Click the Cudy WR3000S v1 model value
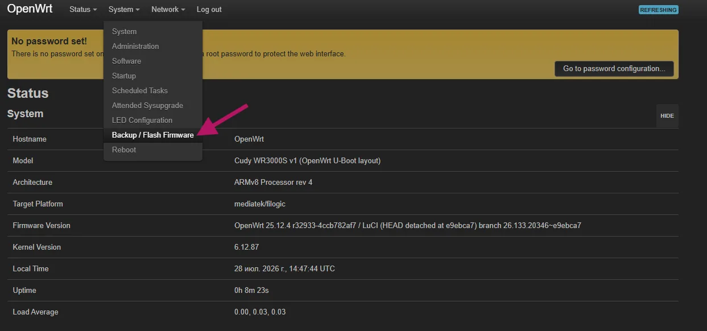 308,161
